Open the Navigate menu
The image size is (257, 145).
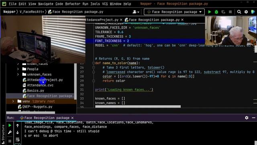[45, 4]
